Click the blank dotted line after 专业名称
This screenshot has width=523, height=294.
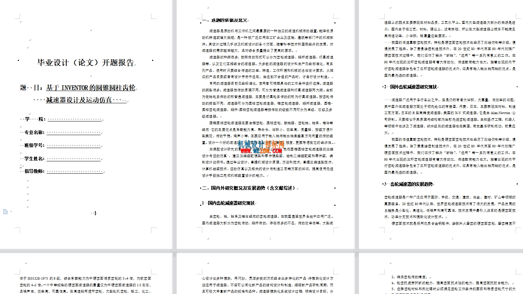pos(74,133)
